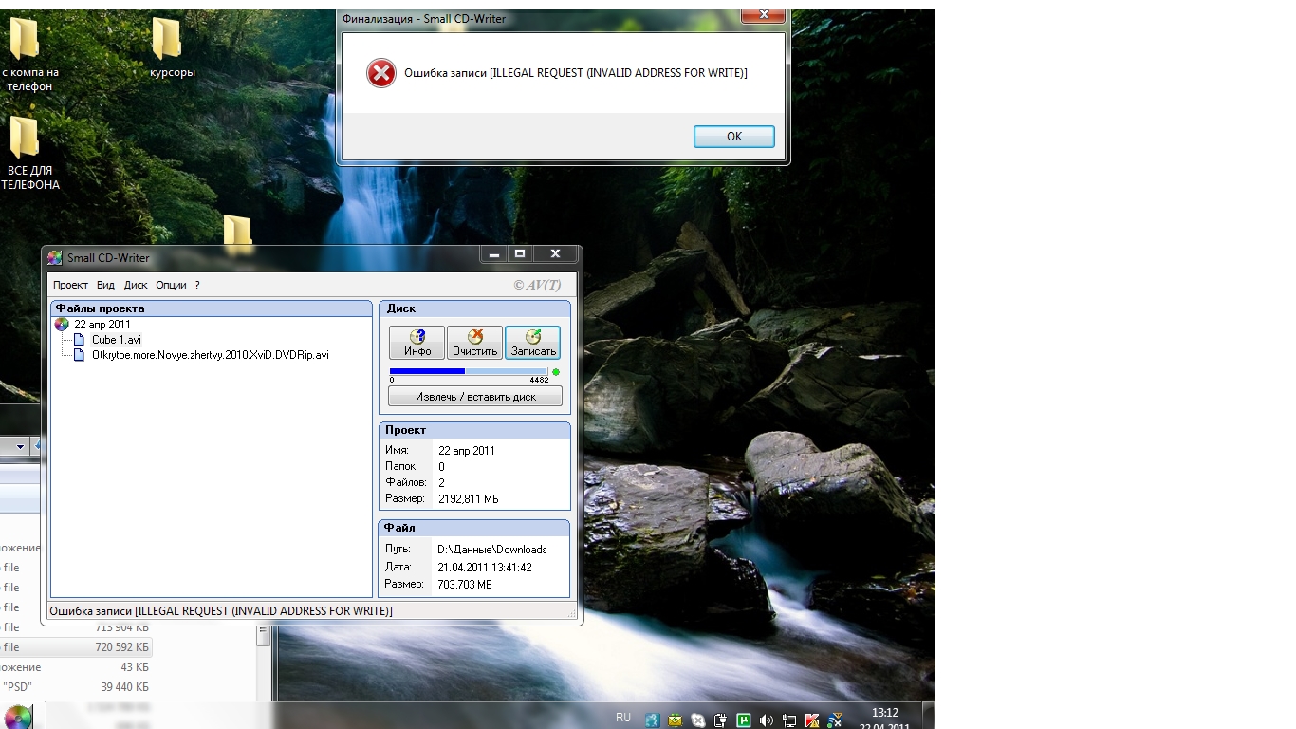Image resolution: width=1296 pixels, height=729 pixels.
Task: Click Small CD-Writer taskbar disc icon
Action: (x=18, y=717)
